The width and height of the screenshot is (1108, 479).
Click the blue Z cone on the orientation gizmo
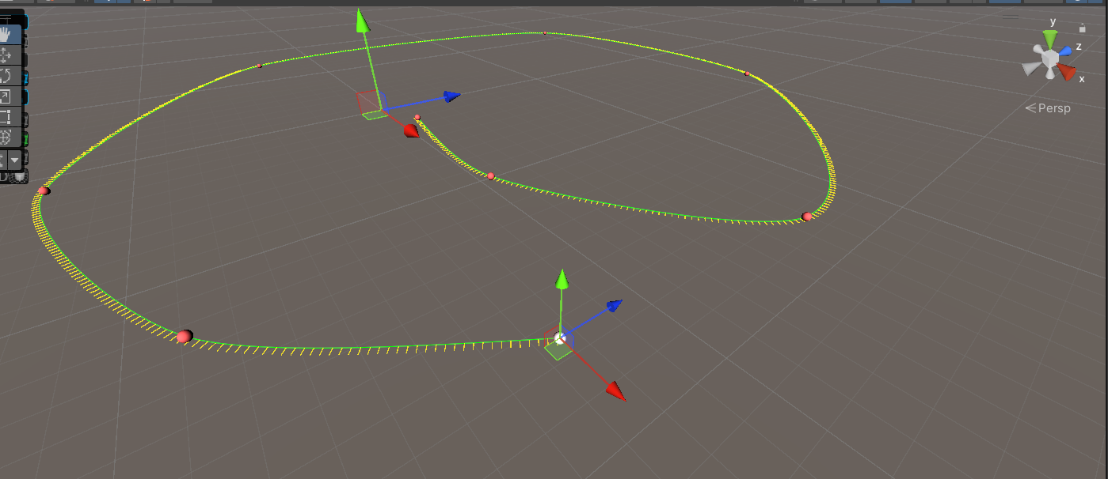point(1066,51)
